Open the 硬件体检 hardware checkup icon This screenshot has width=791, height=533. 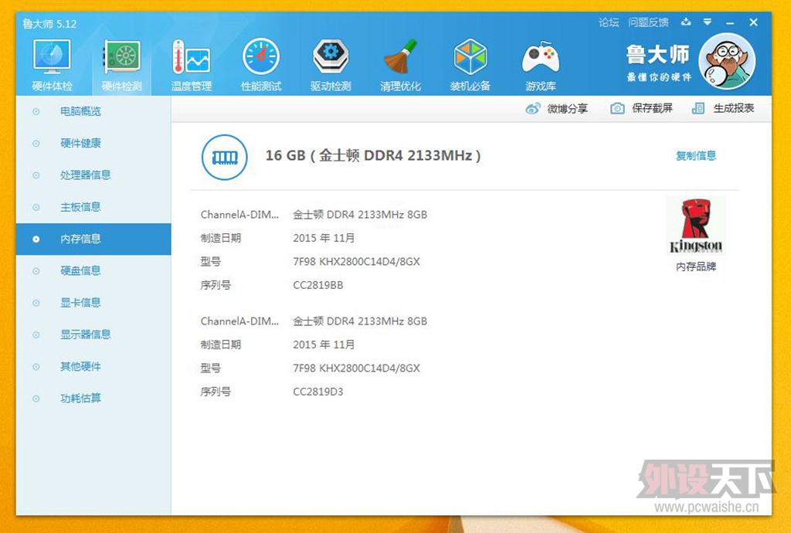point(52,57)
